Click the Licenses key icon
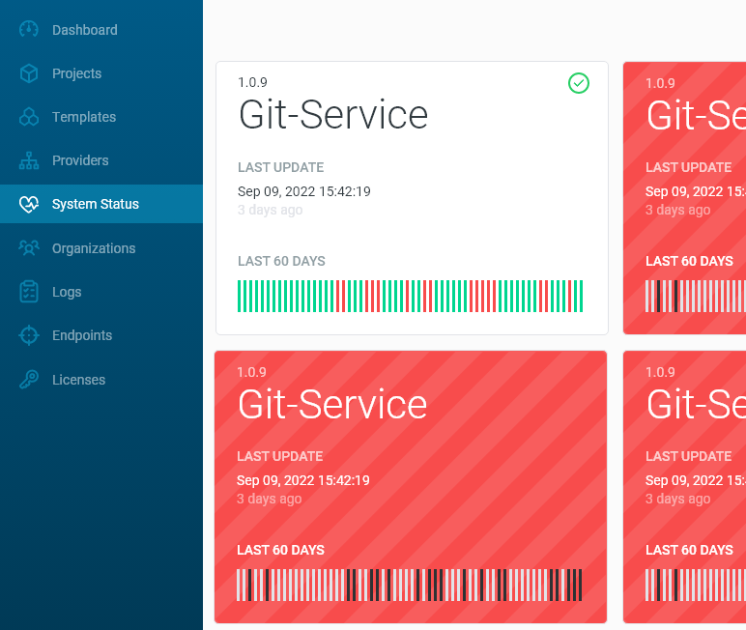Viewport: 746px width, 630px height. [29, 380]
